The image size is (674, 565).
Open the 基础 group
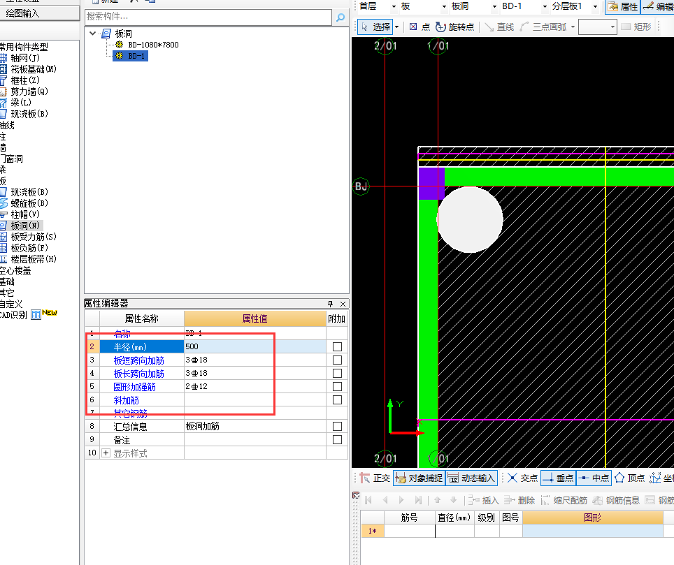7,281
